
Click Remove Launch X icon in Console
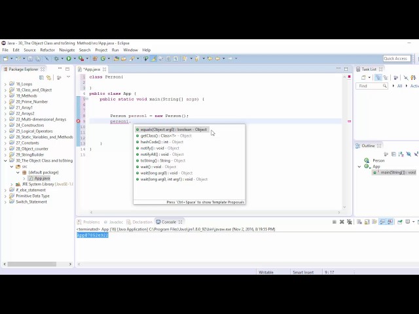[342, 222]
